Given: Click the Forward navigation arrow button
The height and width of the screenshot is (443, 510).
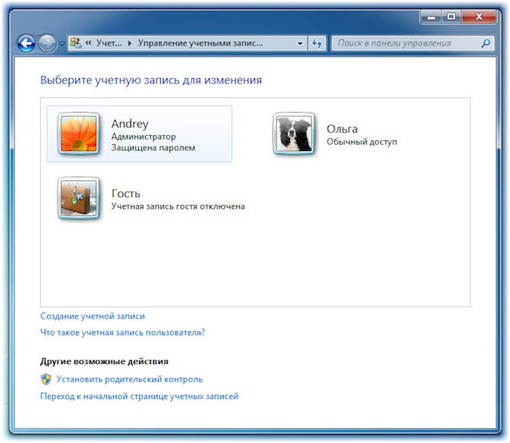Looking at the screenshot, I should click(x=47, y=43).
